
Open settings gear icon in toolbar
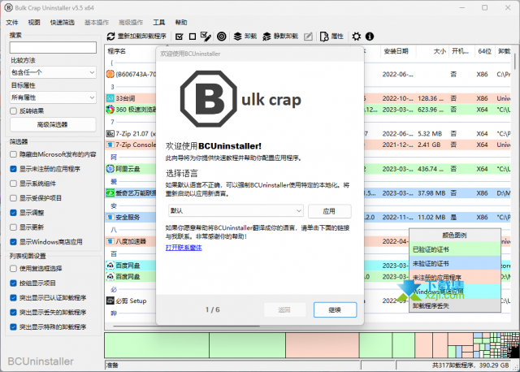(356, 36)
